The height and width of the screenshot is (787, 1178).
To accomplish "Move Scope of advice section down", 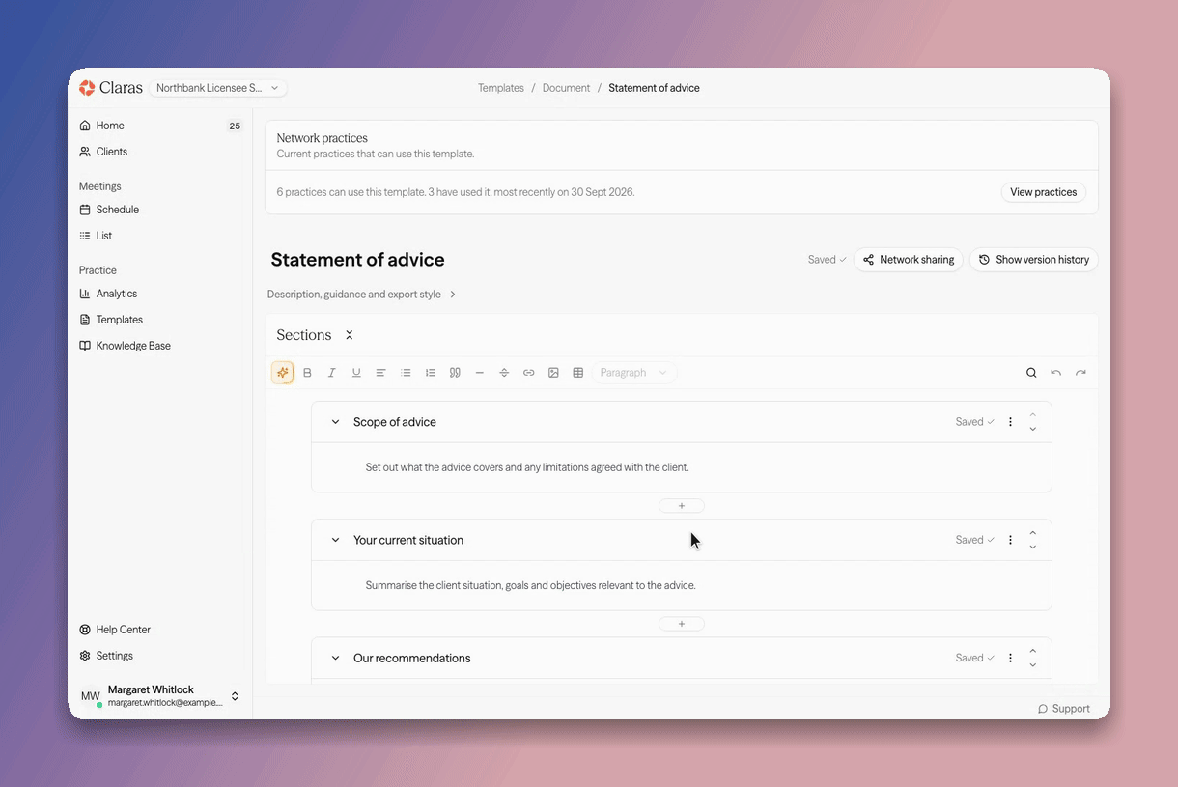I will click(x=1033, y=429).
